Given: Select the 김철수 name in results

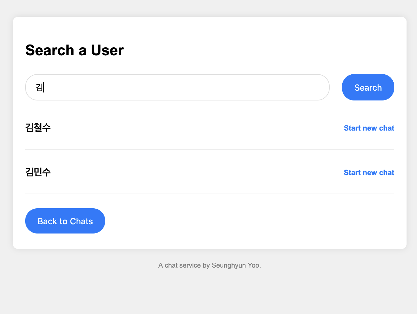Looking at the screenshot, I should pyautogui.click(x=38, y=128).
